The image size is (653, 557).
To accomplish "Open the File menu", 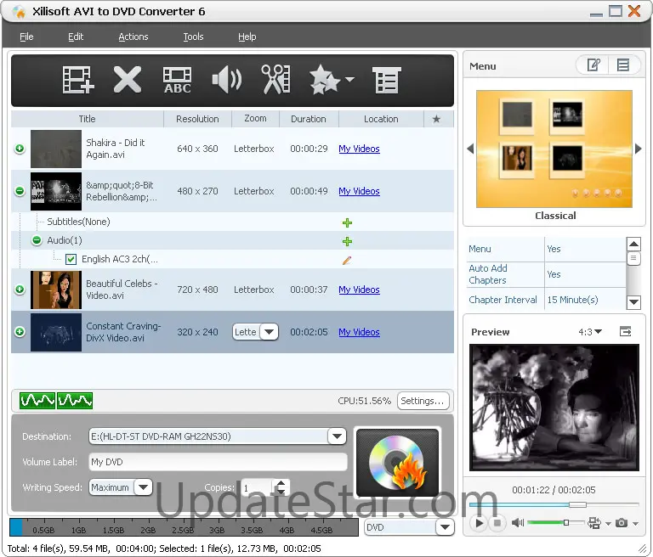I will (x=26, y=37).
